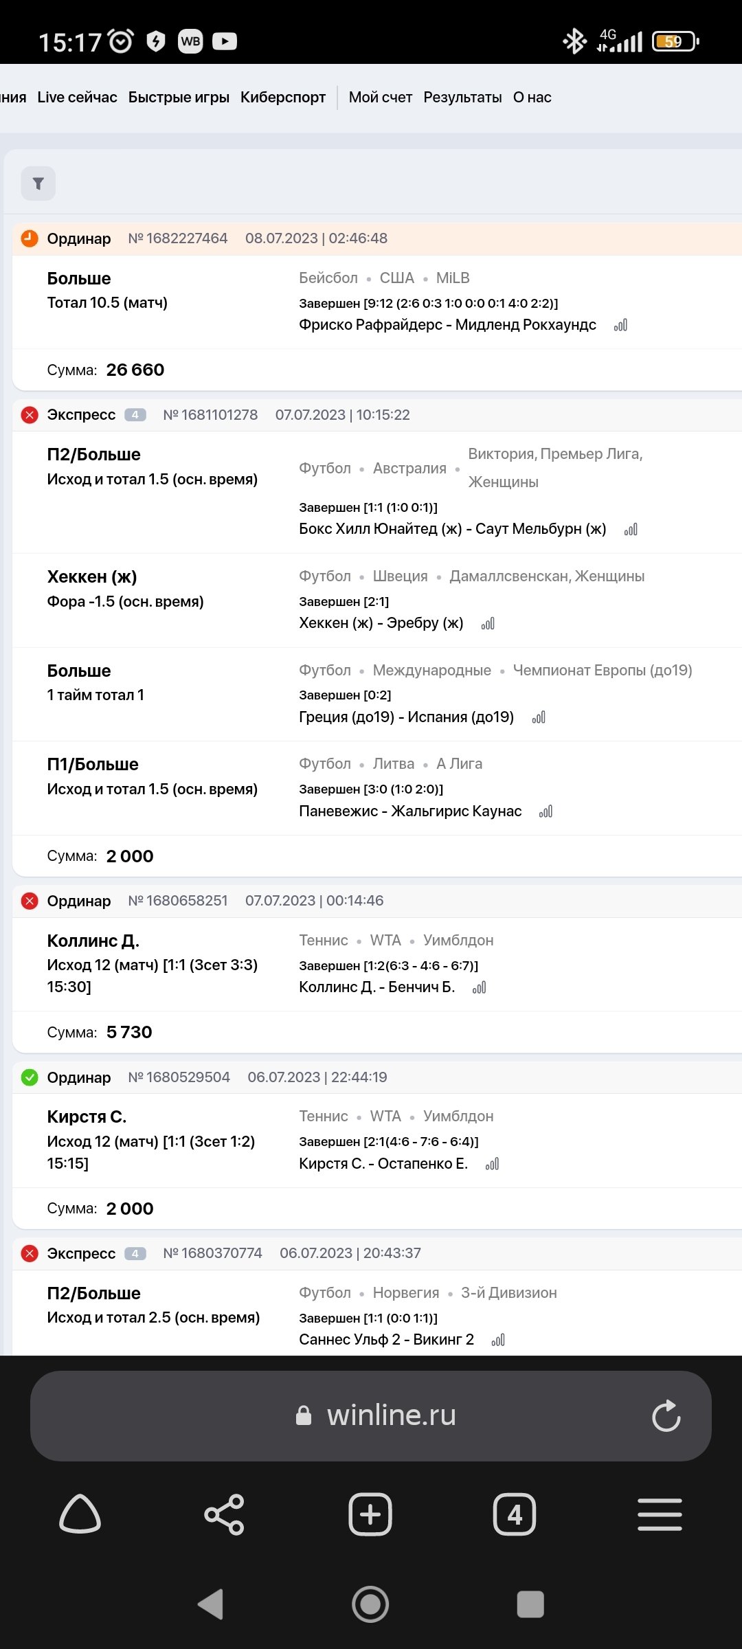The image size is (742, 1649).
Task: Show statistics for Греция – Испания match
Action: (539, 717)
